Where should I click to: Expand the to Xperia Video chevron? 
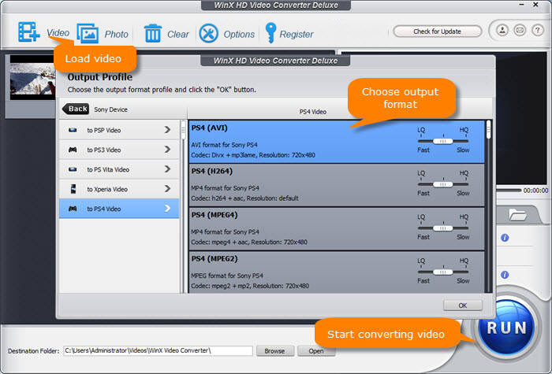(167, 189)
